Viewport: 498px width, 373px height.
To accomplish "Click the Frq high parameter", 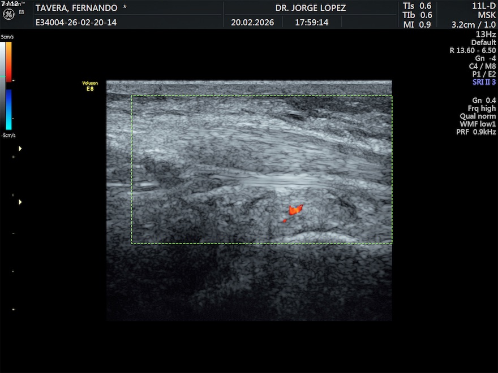I will coord(481,108).
